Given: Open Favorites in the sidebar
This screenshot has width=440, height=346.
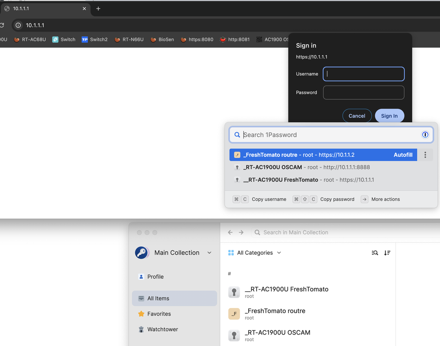Looking at the screenshot, I should pyautogui.click(x=175, y=314).
